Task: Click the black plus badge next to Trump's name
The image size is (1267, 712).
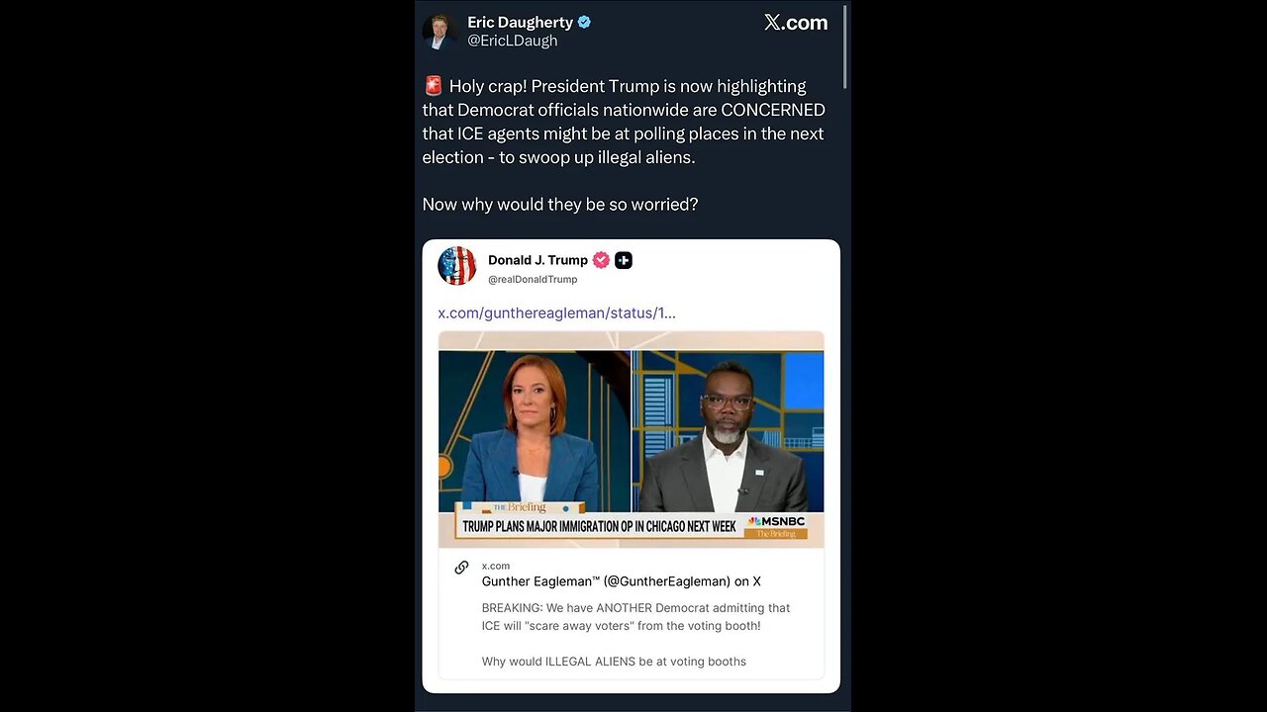Action: click(x=624, y=260)
